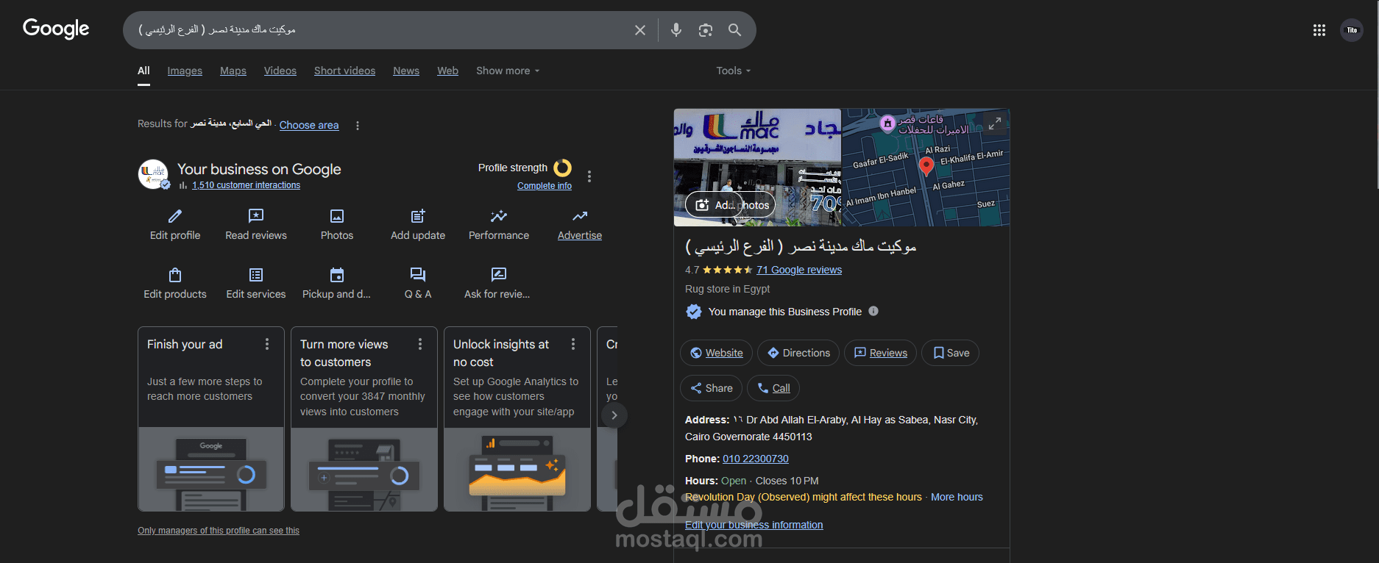Open Finish your ad card menu

267,344
